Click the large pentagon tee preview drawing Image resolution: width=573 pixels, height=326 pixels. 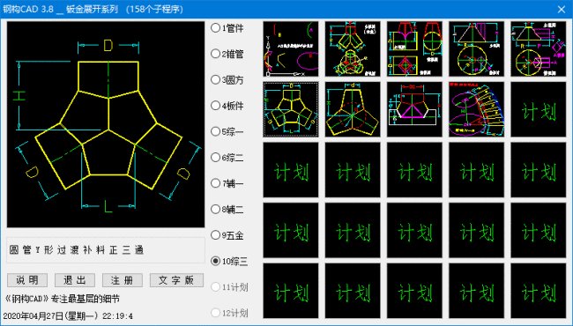[x=106, y=124]
